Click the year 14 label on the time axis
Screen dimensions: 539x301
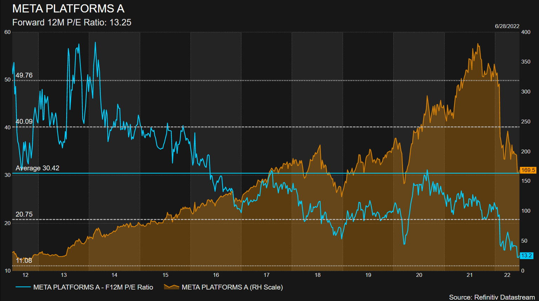tap(114, 275)
